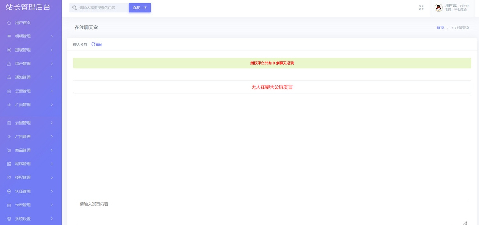479x225 pixels.
Task: Click the yen icon for 提现管理
Action: click(x=9, y=50)
